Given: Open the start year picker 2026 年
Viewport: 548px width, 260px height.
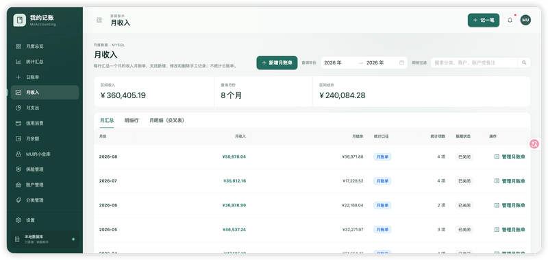Looking at the screenshot, I should click(x=339, y=62).
